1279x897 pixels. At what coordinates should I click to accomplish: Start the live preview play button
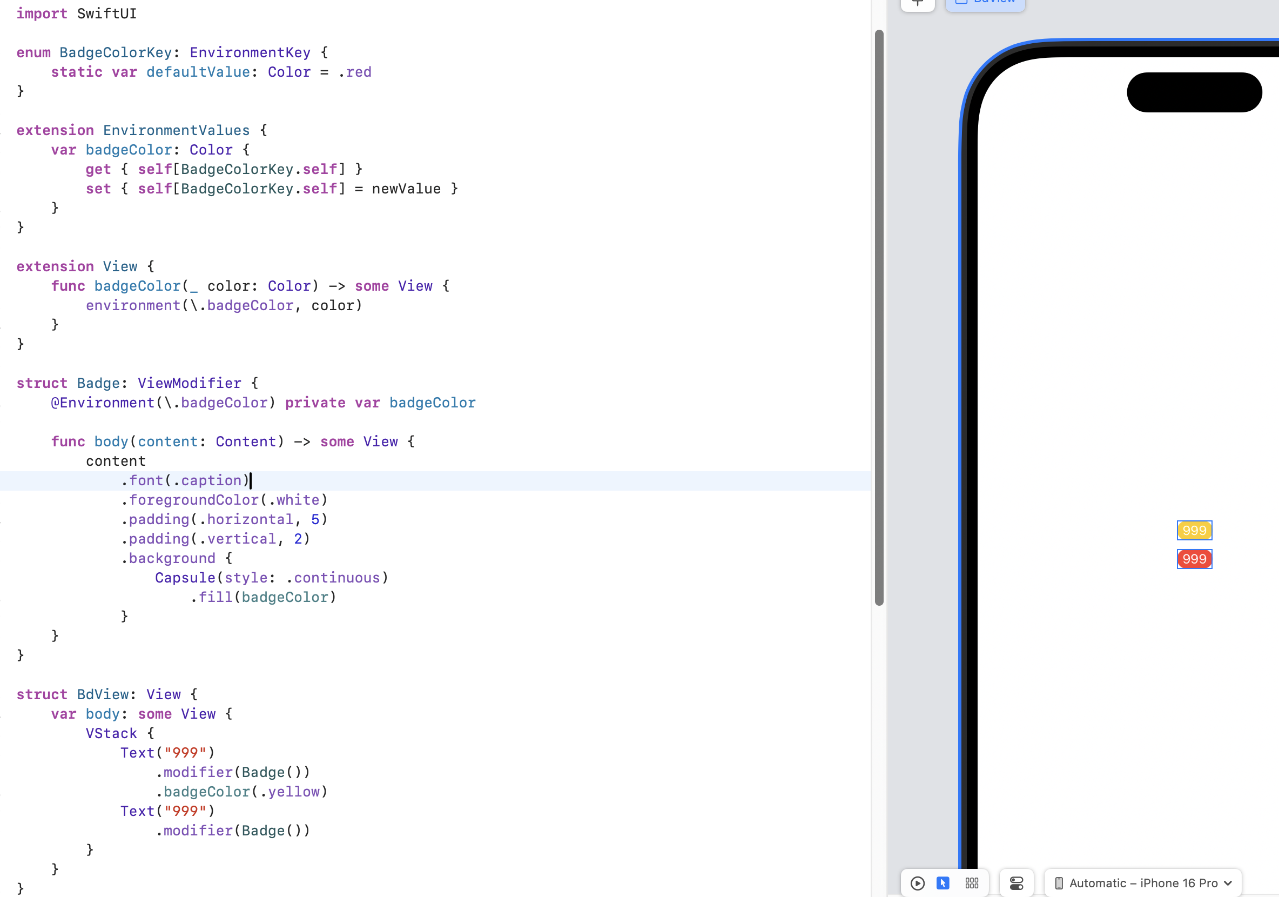(918, 883)
